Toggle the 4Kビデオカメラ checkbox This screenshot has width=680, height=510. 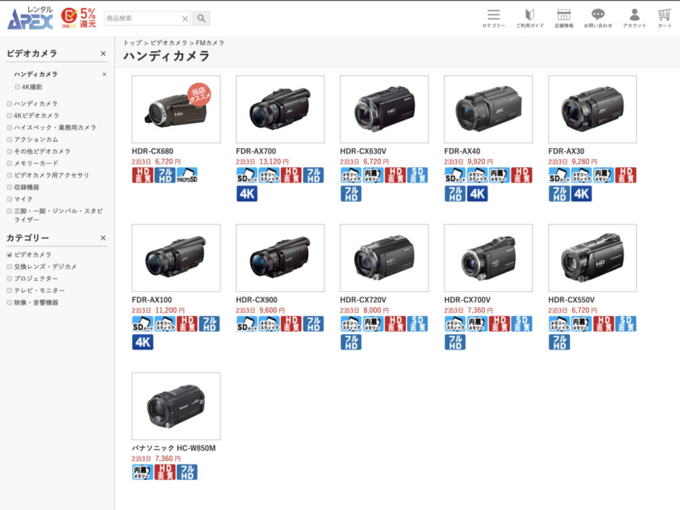coord(10,116)
